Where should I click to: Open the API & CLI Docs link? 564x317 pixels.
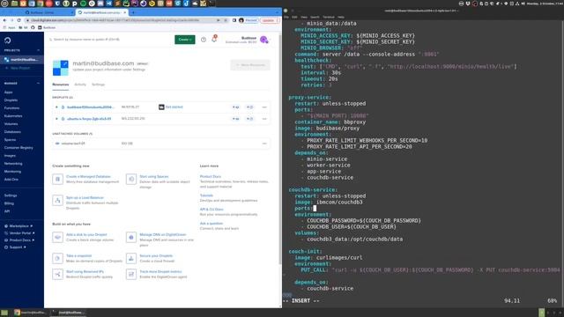pyautogui.click(x=211, y=210)
